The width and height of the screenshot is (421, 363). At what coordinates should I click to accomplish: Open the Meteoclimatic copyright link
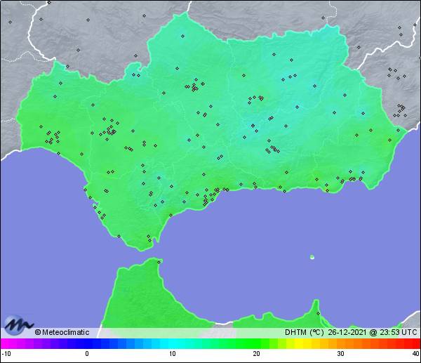click(x=65, y=333)
